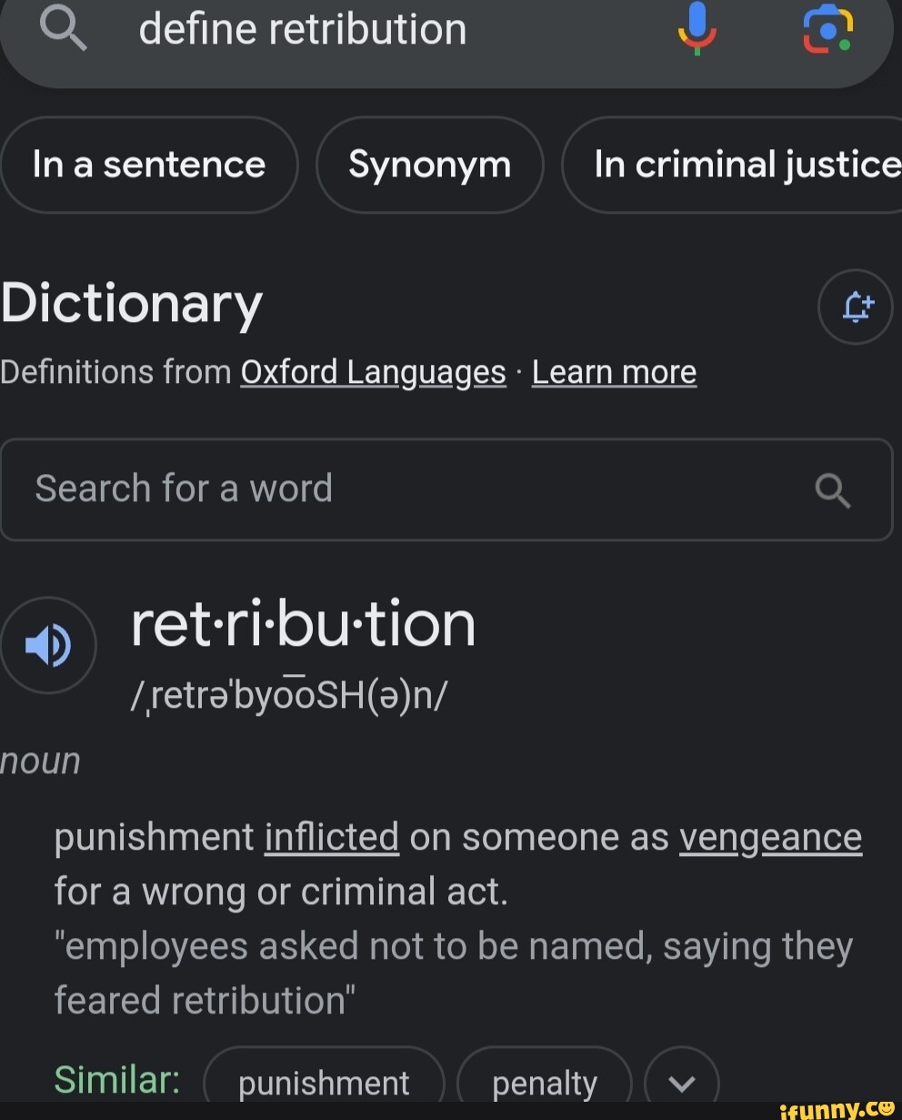Screen dimensions: 902x1120
Task: Tap the word alert bell icon
Action: (x=856, y=307)
